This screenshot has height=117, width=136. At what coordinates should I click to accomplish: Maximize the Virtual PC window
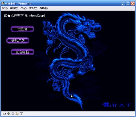coord(128,4)
